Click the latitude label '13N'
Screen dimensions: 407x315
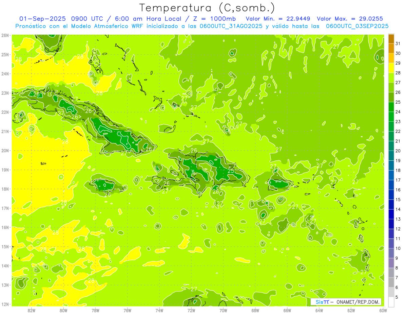(5, 285)
